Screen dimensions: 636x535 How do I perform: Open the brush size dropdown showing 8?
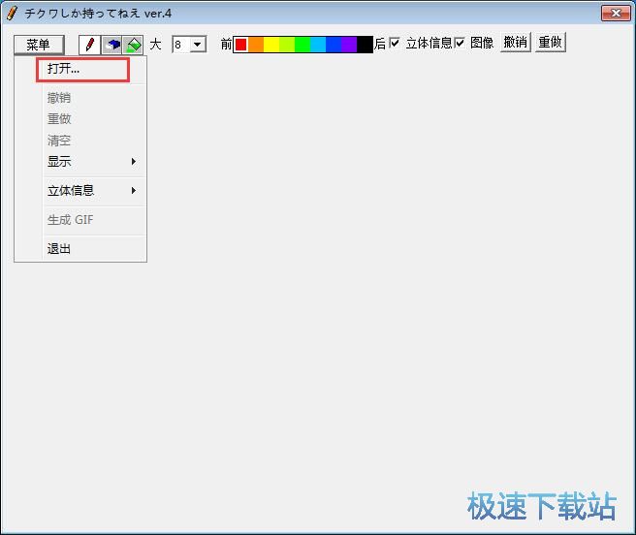pyautogui.click(x=198, y=45)
